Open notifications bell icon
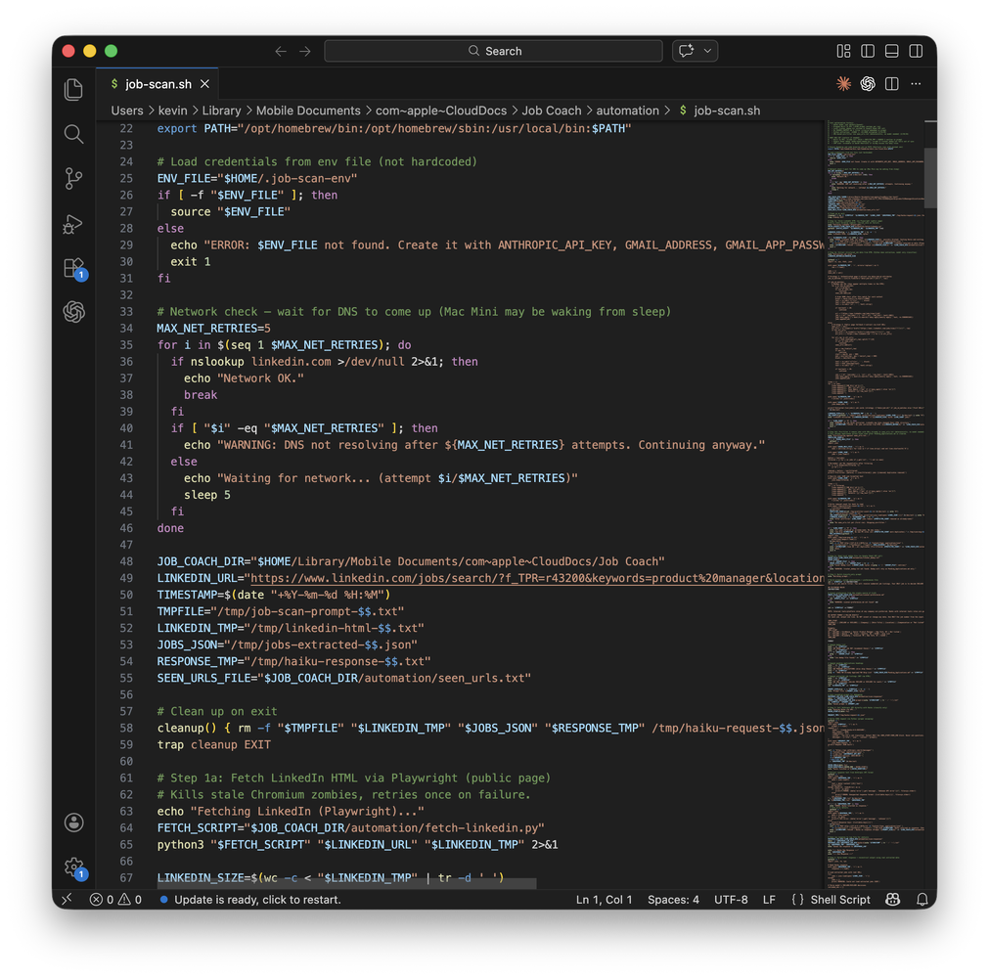The image size is (989, 978). [x=922, y=899]
